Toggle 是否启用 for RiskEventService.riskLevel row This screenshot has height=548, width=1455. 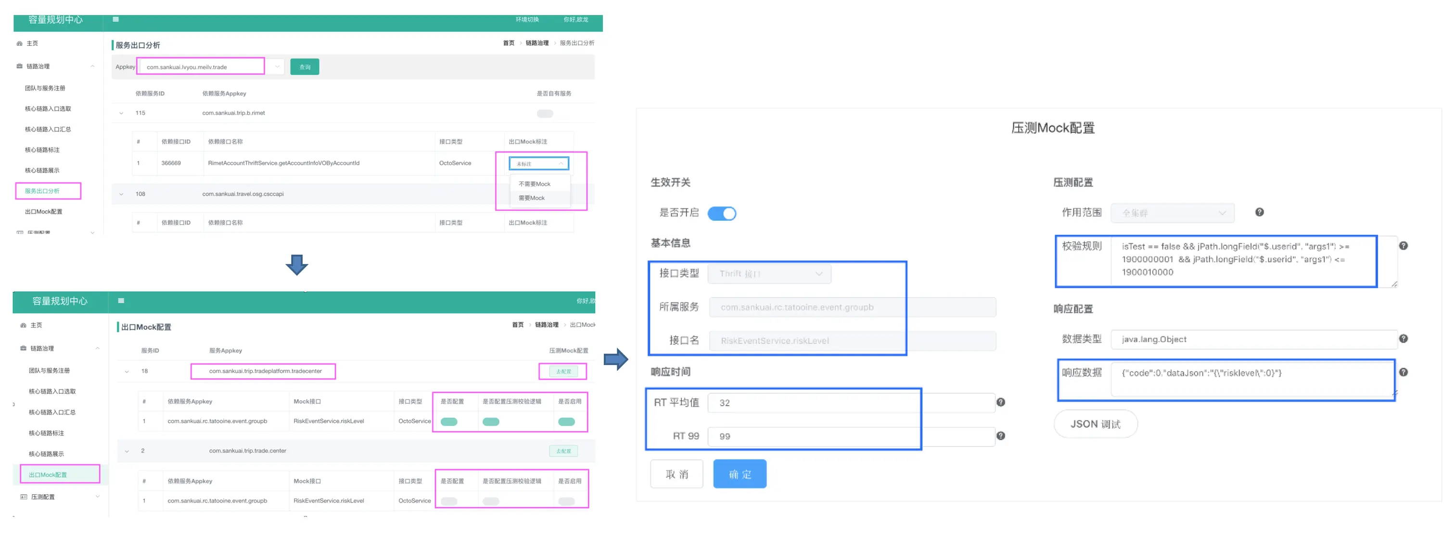[567, 421]
